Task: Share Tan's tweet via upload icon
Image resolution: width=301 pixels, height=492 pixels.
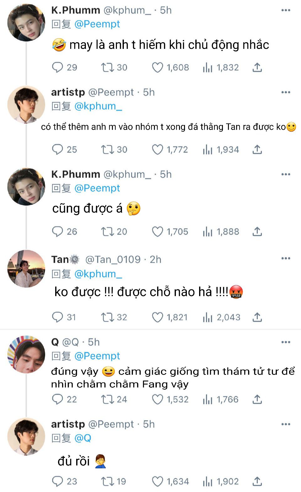Action: coord(257,317)
